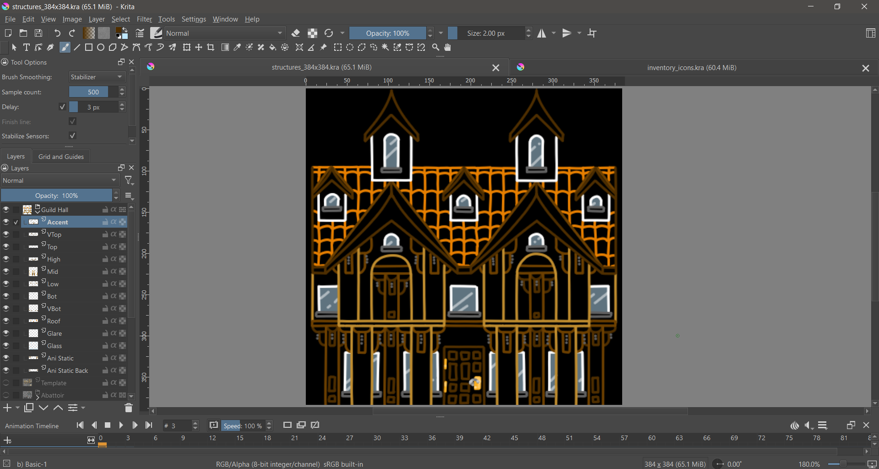Click the horizontal mirror tool icon
The image size is (879, 469).
[x=542, y=33]
